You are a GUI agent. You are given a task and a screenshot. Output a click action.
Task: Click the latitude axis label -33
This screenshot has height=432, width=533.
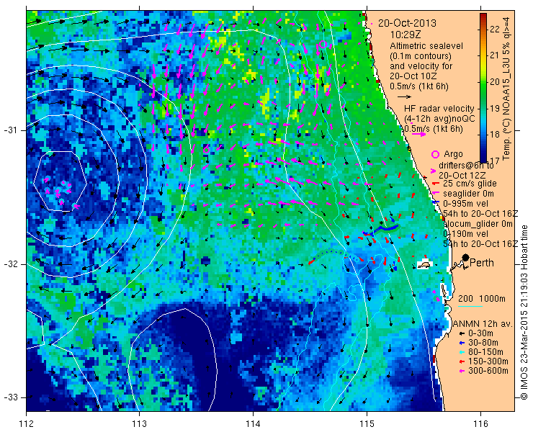[10, 397]
